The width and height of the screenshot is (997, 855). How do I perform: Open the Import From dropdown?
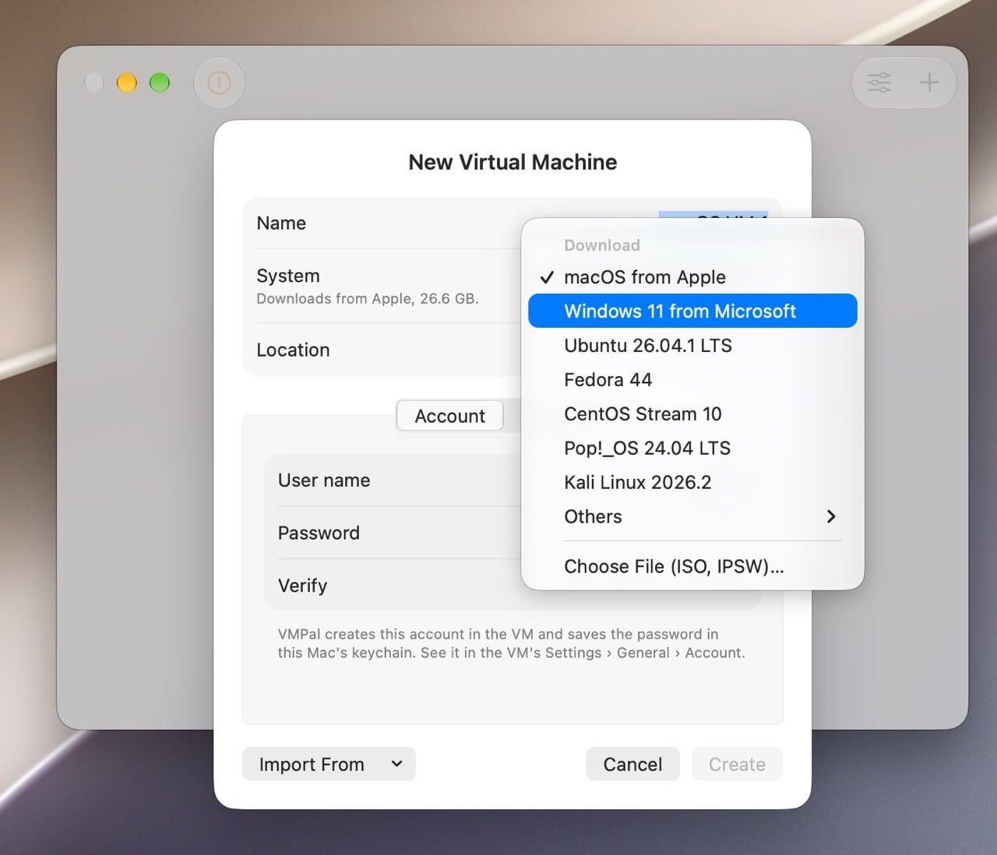(329, 765)
